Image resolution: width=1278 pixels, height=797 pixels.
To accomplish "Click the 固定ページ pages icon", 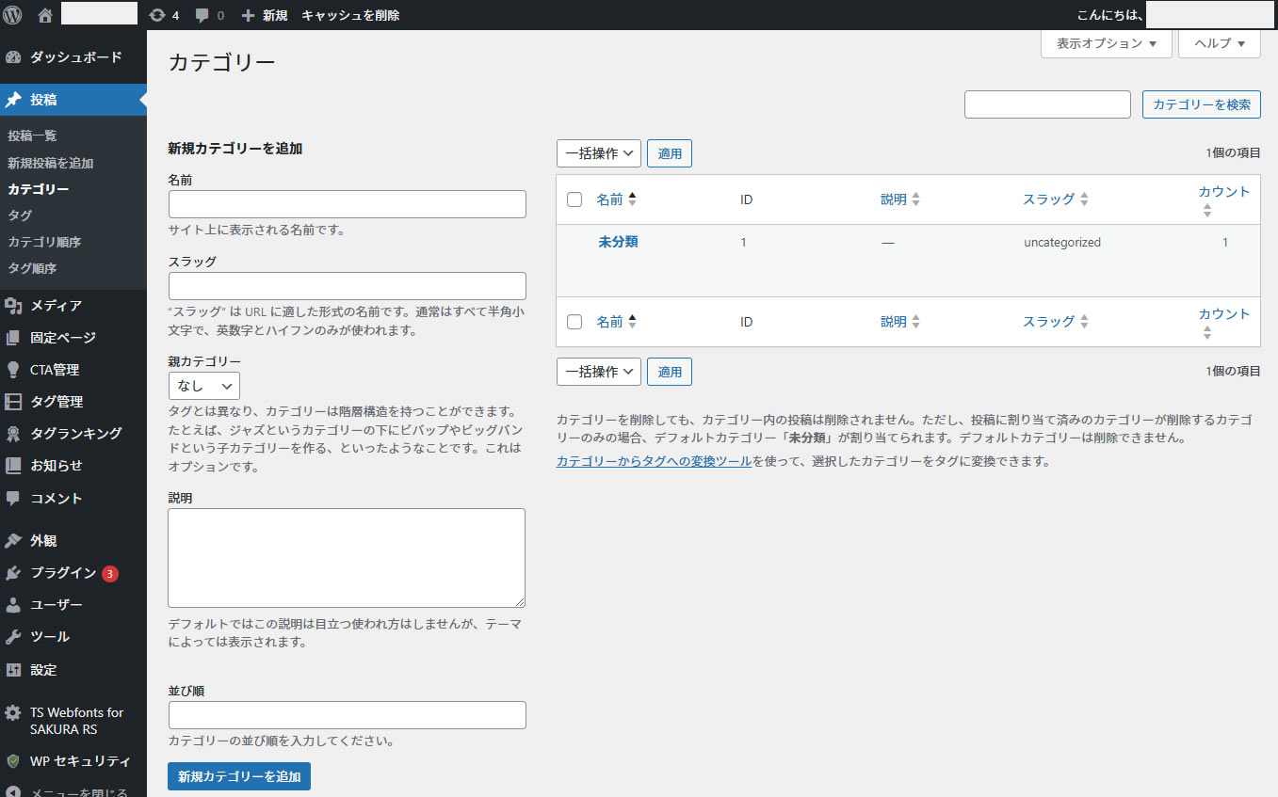I will 13,337.
